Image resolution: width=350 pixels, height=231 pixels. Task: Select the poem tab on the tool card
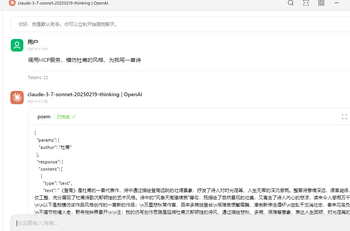44,116
